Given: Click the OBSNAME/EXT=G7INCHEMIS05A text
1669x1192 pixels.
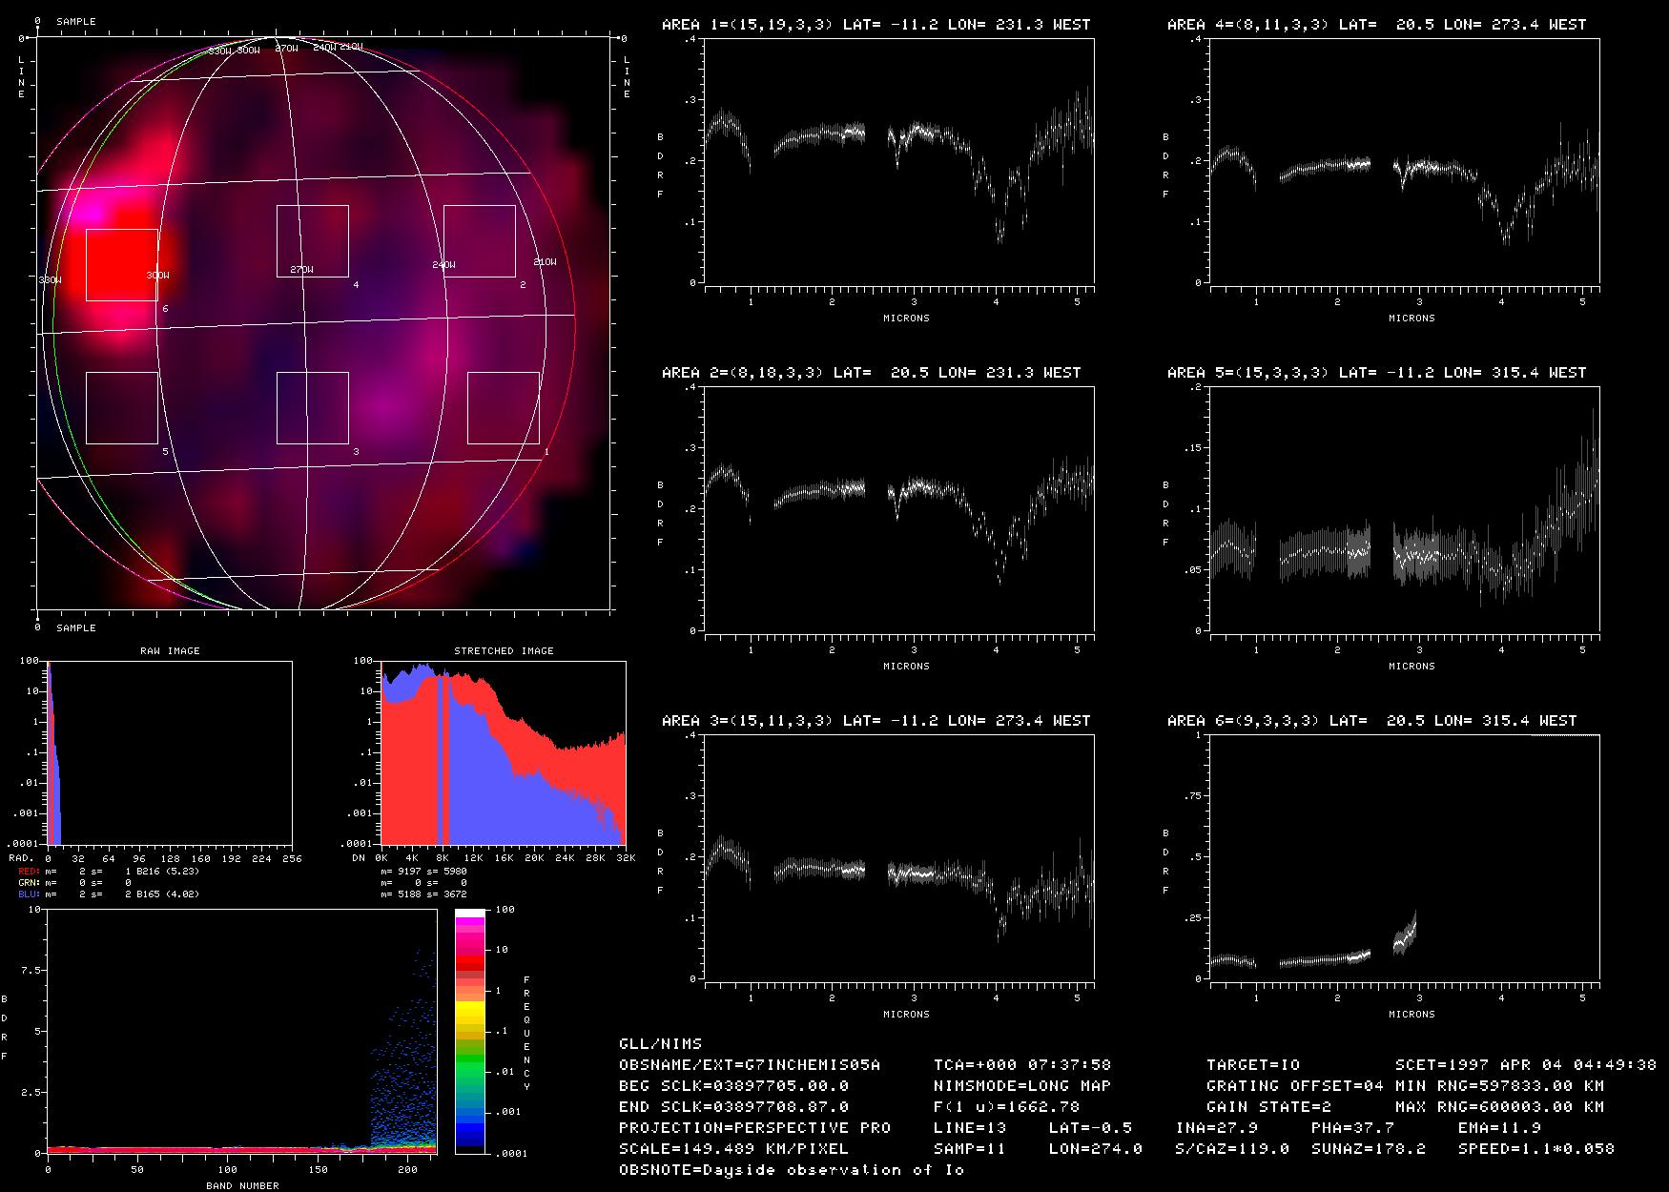Looking at the screenshot, I should (750, 1064).
